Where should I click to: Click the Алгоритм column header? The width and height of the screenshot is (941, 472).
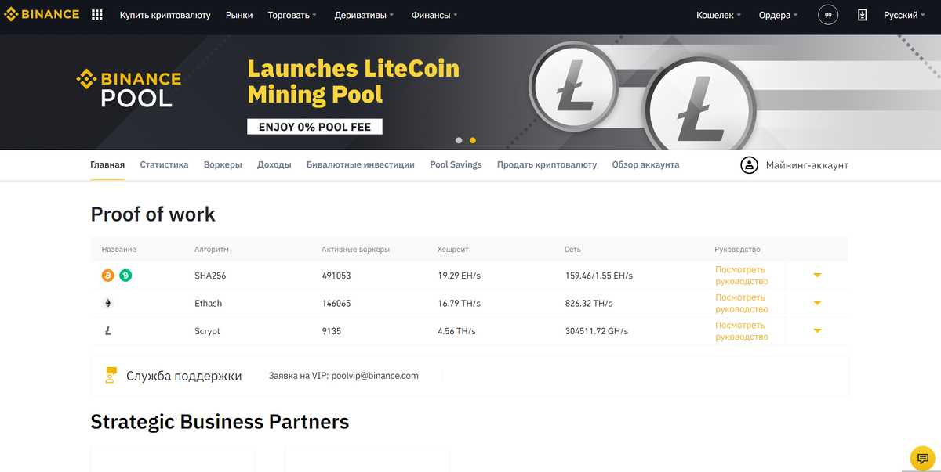(x=212, y=249)
